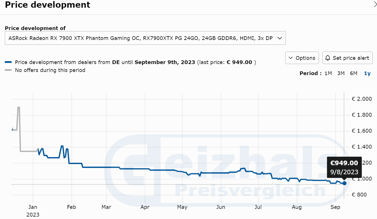The width and height of the screenshot is (377, 219).
Task: Close the Price development panel
Action: (375, 5)
